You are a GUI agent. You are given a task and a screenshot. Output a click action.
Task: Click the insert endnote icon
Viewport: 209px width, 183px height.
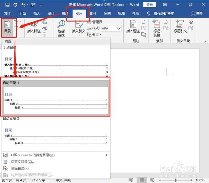pos(44,22)
